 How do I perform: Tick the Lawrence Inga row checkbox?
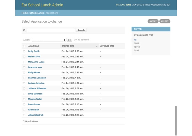point(24,67)
